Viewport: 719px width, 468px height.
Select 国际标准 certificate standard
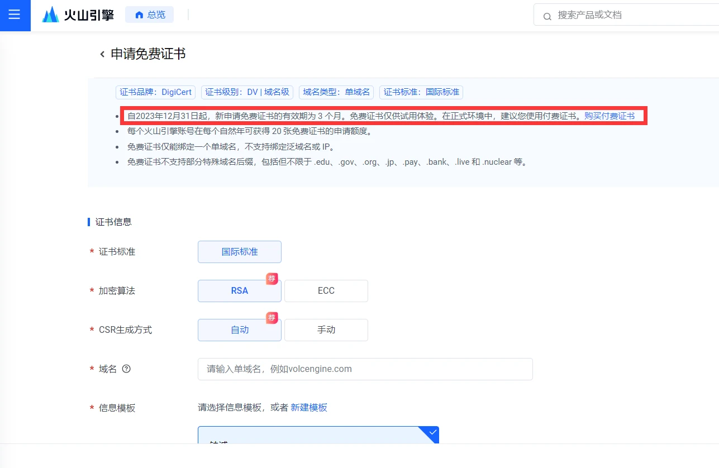point(239,252)
